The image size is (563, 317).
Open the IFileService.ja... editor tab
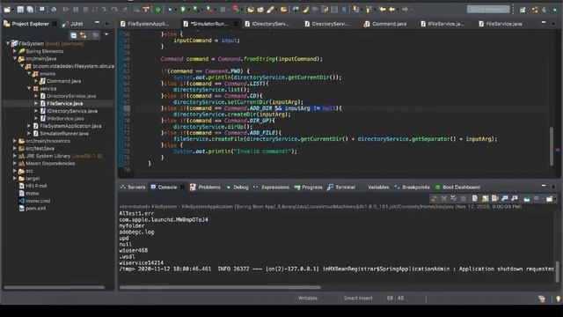coord(442,24)
